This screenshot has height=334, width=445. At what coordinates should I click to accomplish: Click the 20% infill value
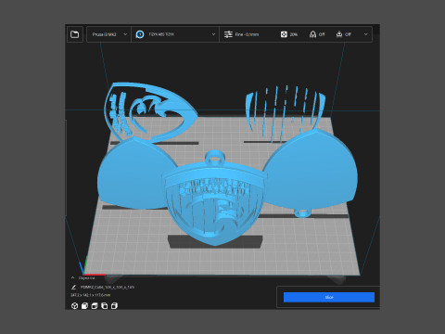(294, 34)
